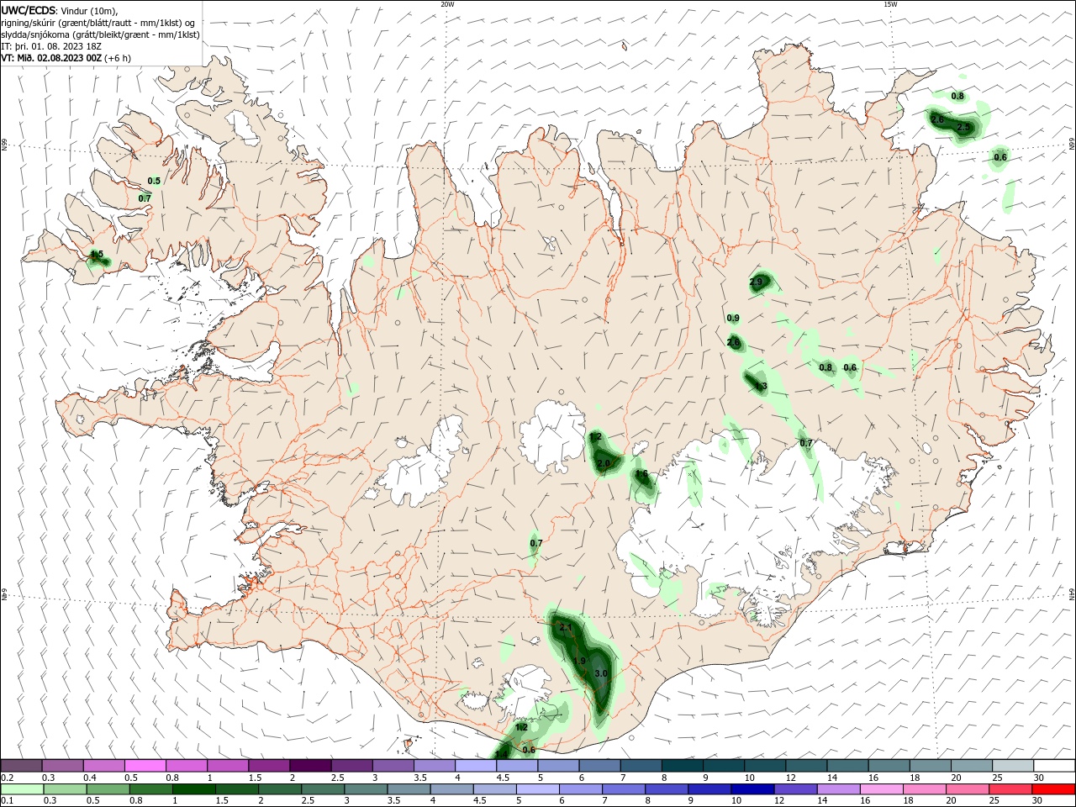Click the white 30 swatch in upper legend
1076x807 pixels.
pyautogui.click(x=1054, y=766)
